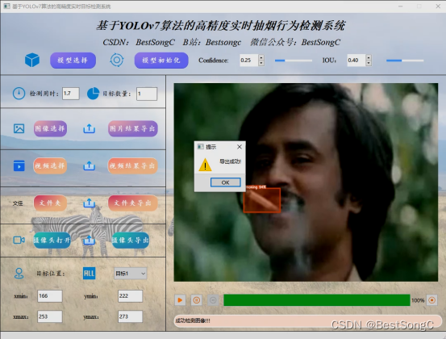This screenshot has width=446, height=339.
Task: Click the 文件夹导出 button
Action: point(133,203)
